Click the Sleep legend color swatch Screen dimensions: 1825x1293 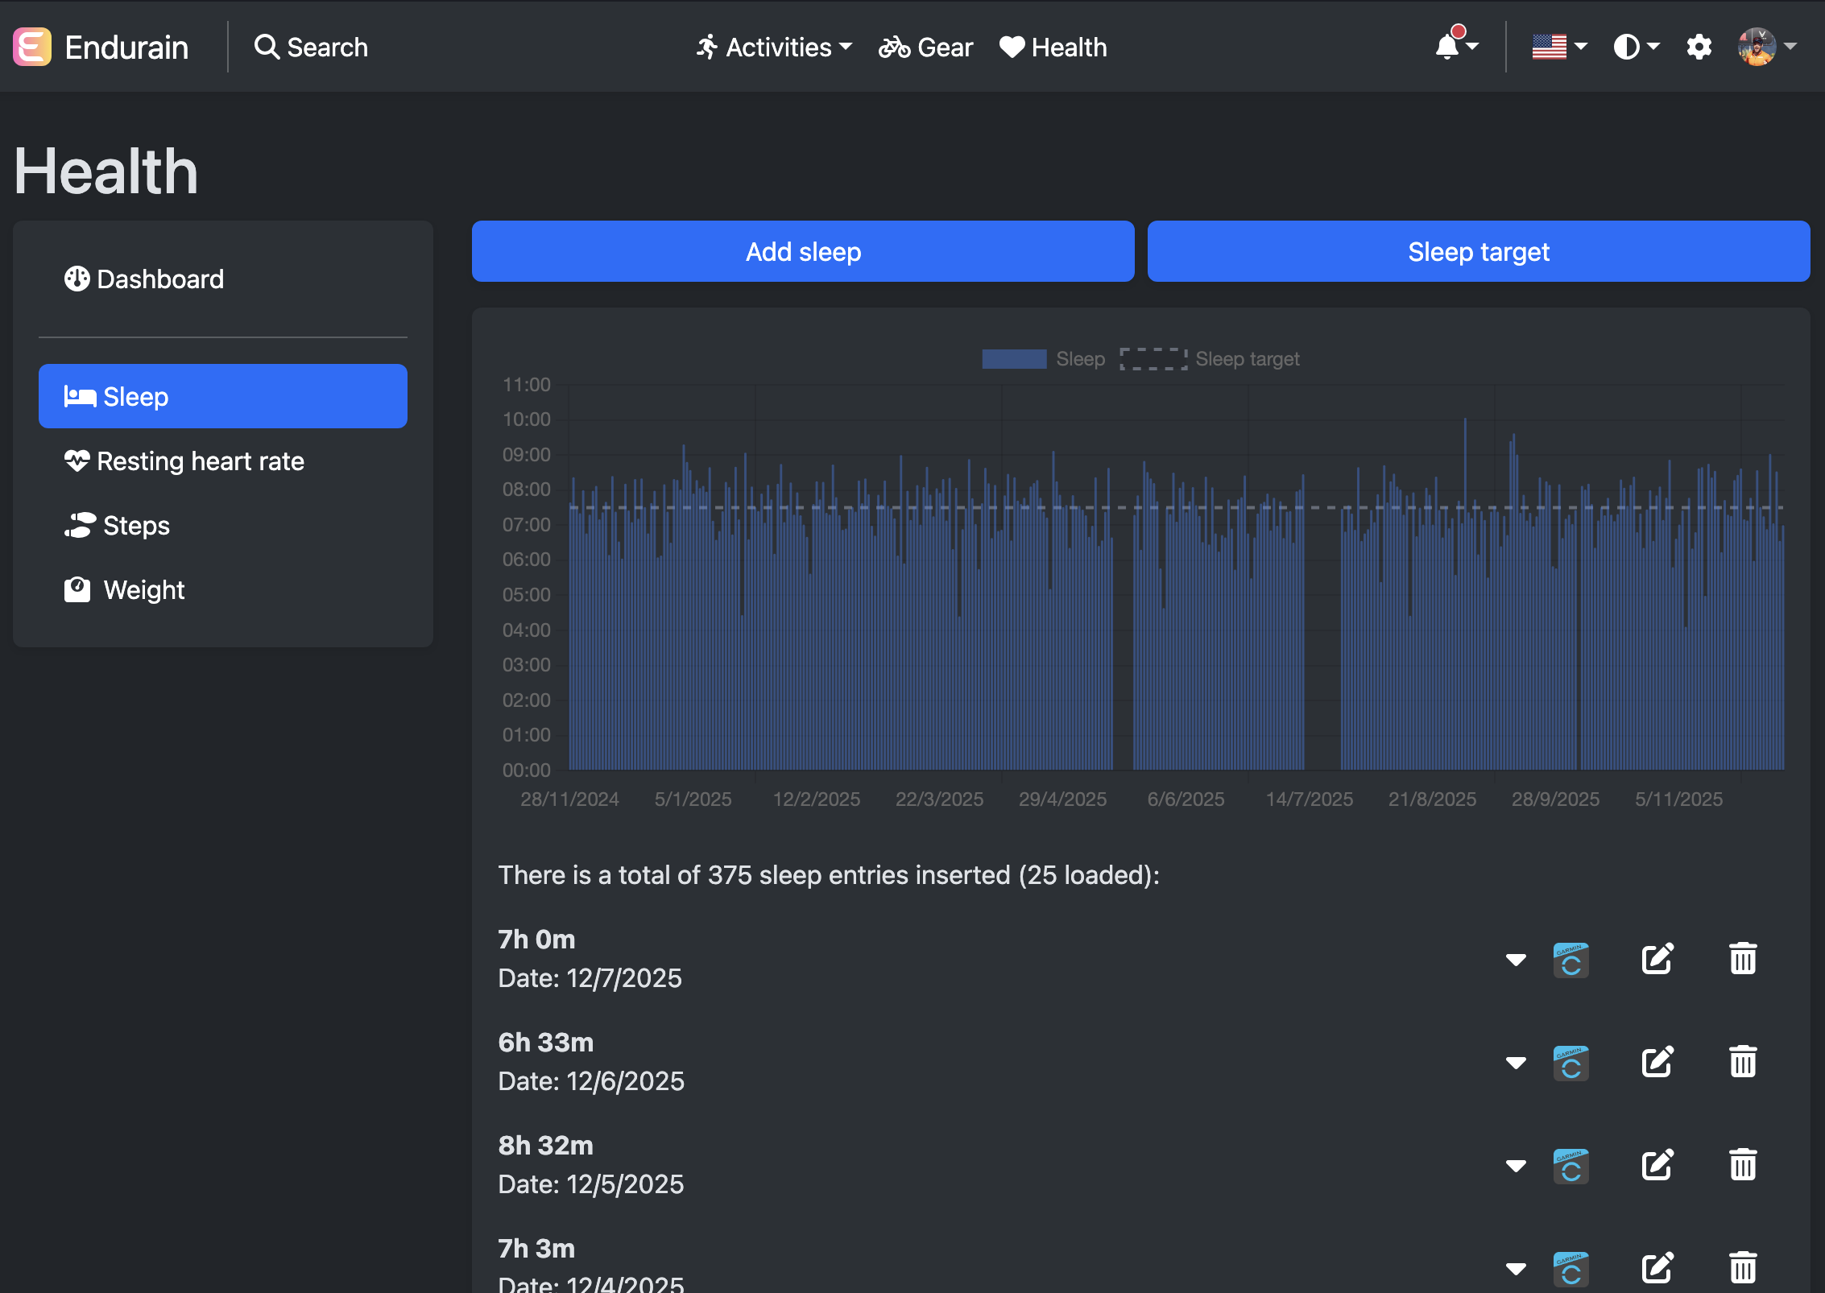(x=1014, y=359)
